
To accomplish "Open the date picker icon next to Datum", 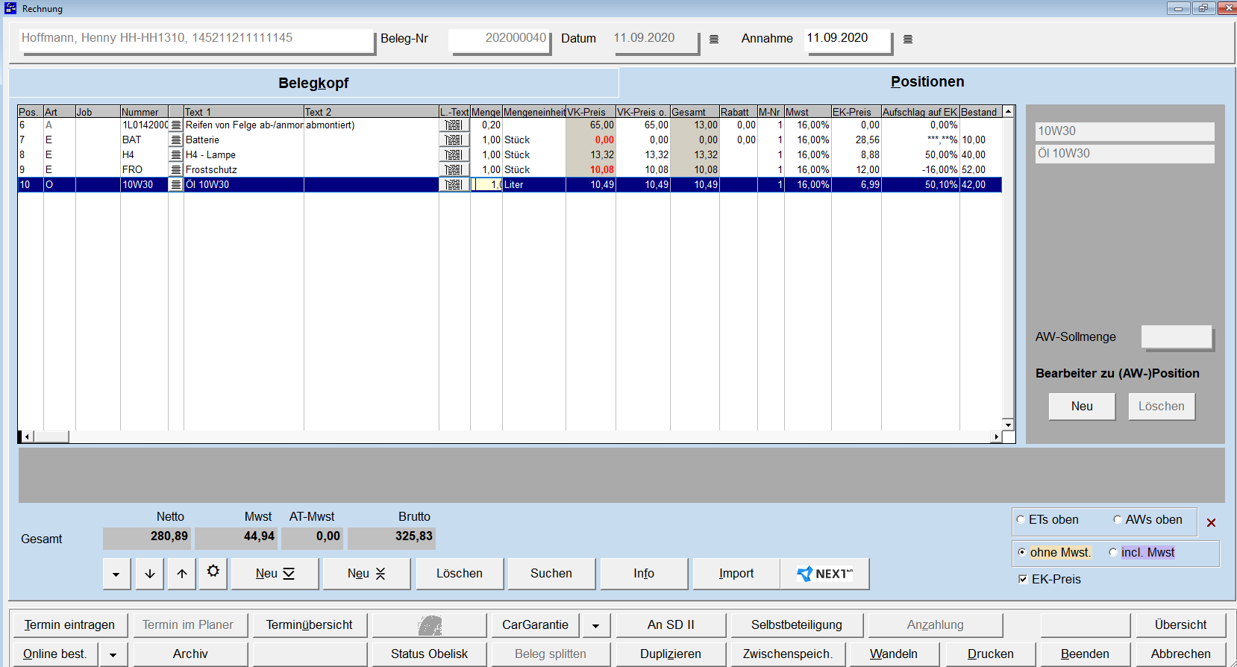I will 714,39.
